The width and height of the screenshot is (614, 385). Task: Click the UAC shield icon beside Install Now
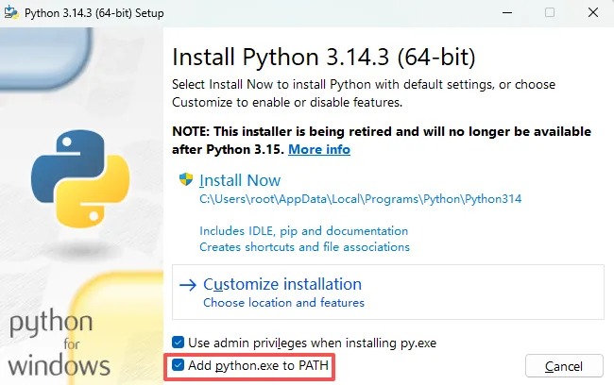[186, 179]
